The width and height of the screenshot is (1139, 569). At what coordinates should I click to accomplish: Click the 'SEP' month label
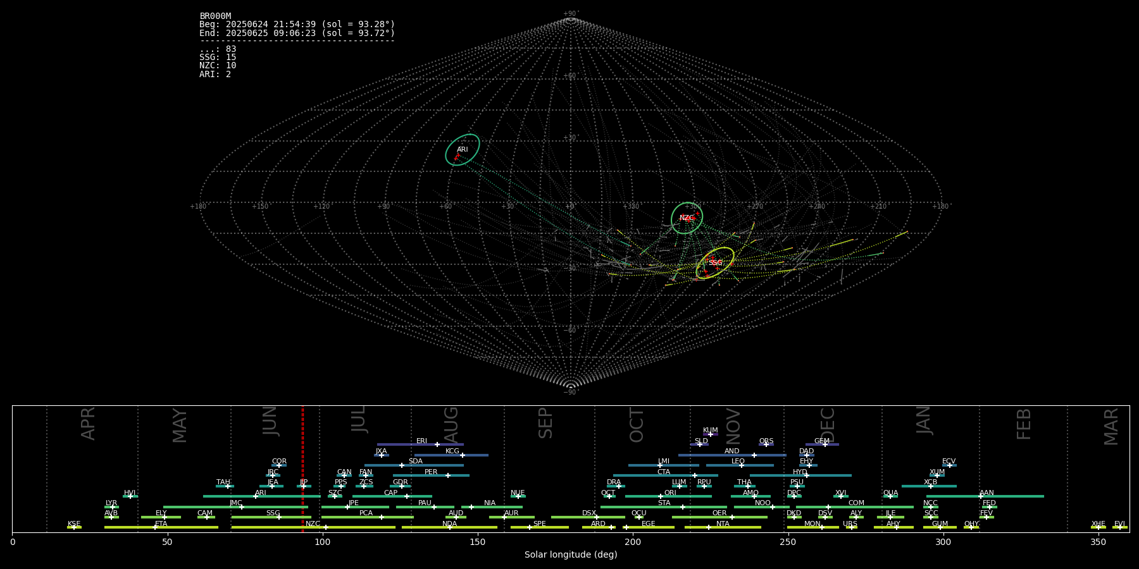(545, 423)
